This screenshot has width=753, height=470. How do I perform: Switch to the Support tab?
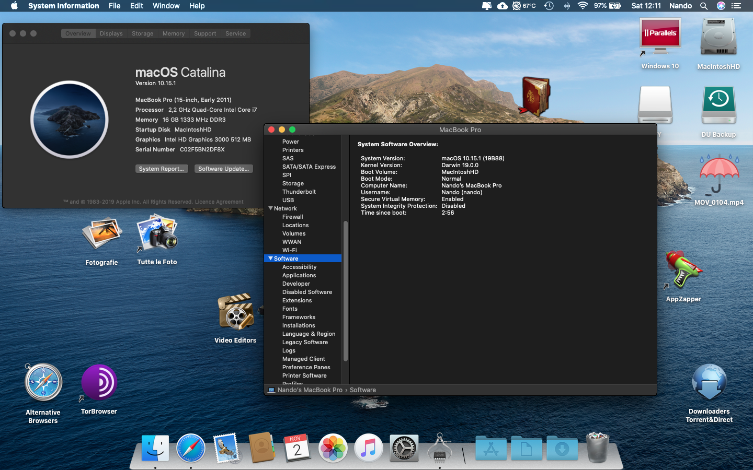pos(205,33)
